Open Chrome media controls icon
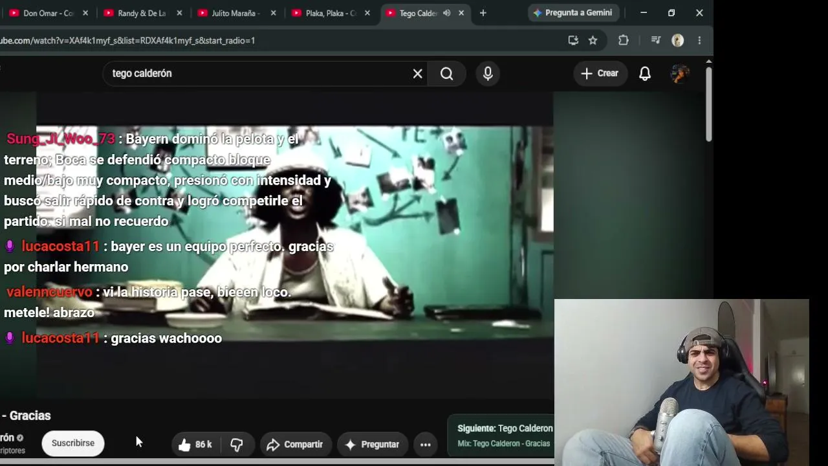 tap(656, 40)
